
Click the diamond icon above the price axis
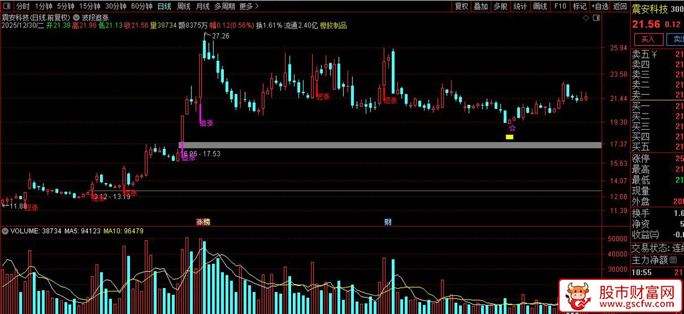[585, 18]
